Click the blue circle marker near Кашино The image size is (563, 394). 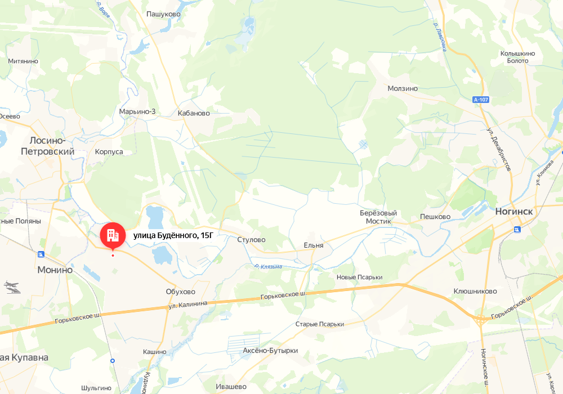click(x=113, y=361)
